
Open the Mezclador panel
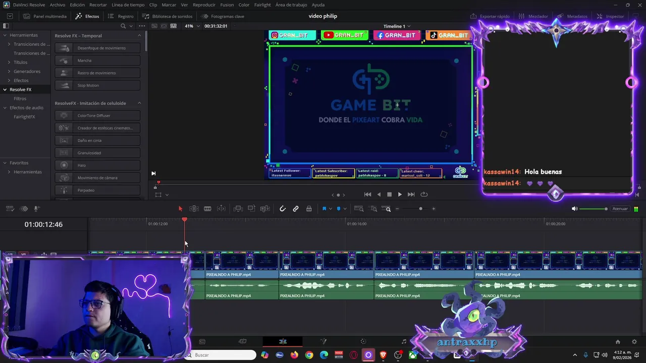[533, 16]
